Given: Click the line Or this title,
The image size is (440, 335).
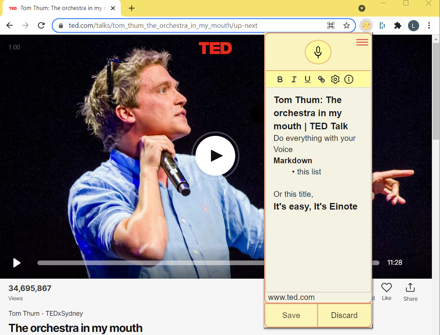Looking at the screenshot, I should coord(293,194).
